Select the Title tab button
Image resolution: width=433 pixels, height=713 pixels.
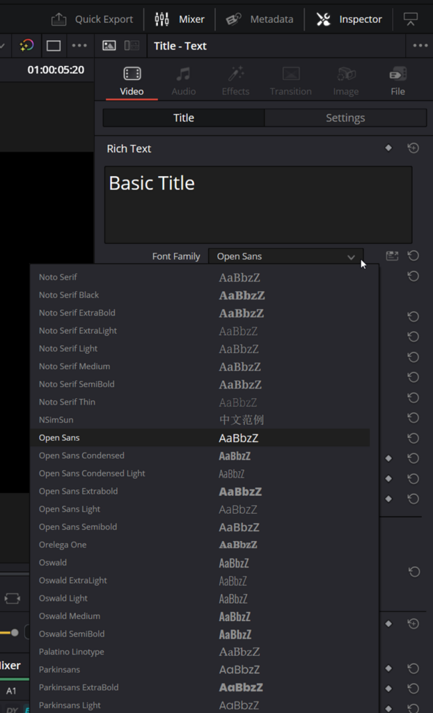tap(184, 118)
